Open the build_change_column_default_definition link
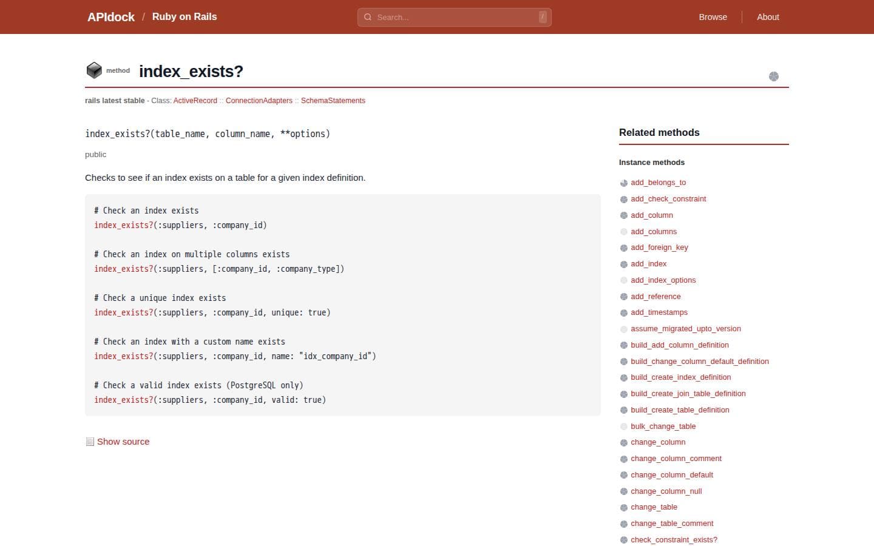874x546 pixels. 700,362
